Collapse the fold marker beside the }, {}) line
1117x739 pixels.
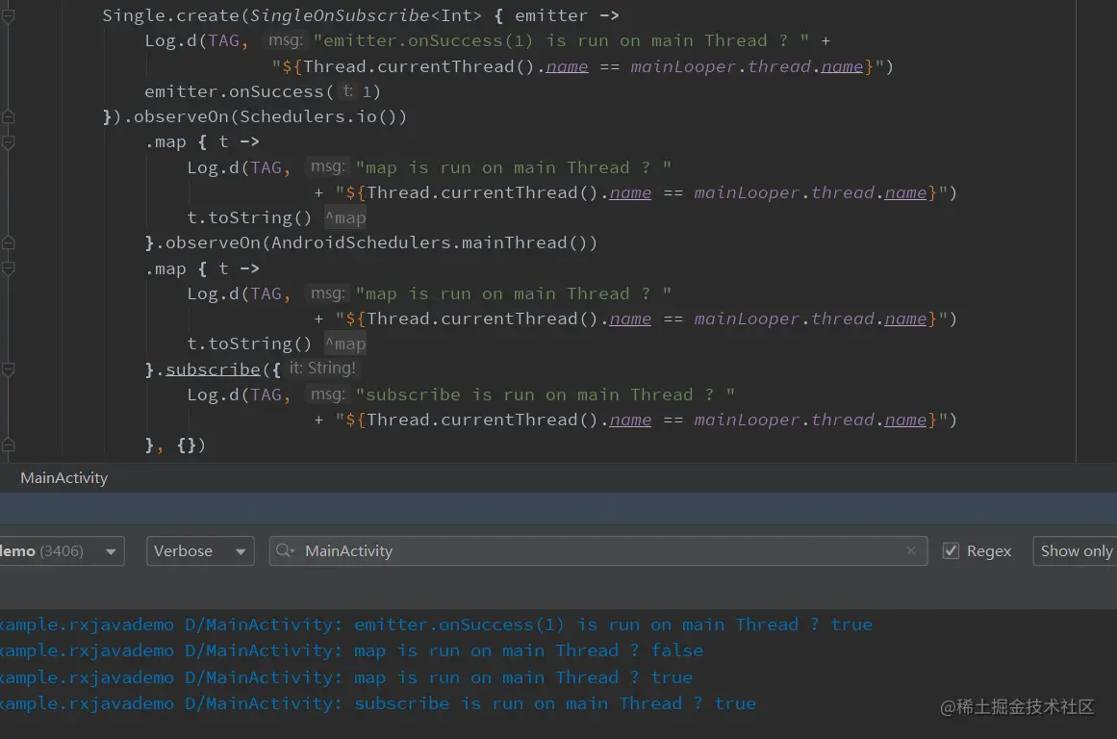(x=8, y=446)
